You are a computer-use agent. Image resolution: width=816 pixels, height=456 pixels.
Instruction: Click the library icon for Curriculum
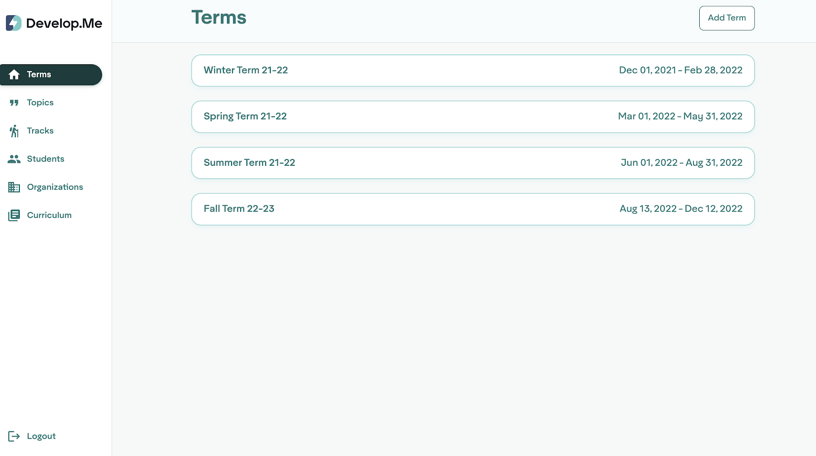point(14,215)
